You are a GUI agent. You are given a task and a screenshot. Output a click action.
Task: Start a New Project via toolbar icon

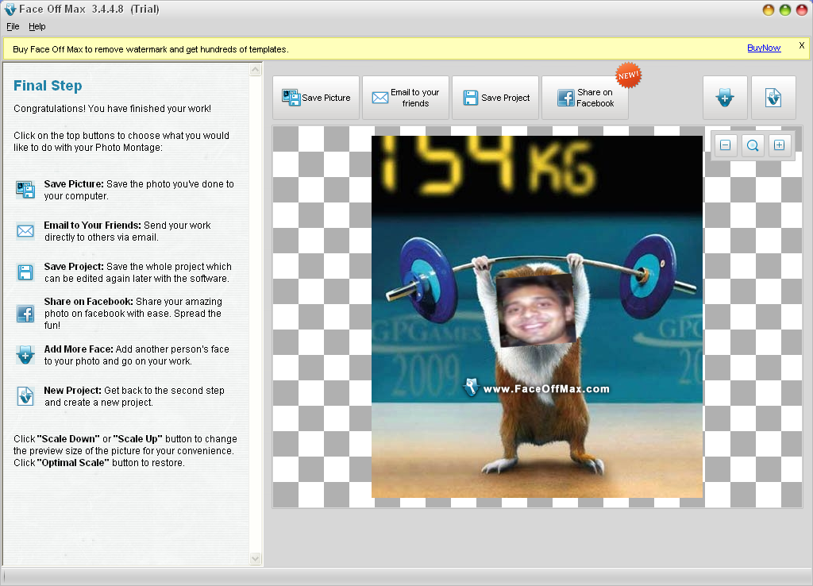[x=773, y=98]
